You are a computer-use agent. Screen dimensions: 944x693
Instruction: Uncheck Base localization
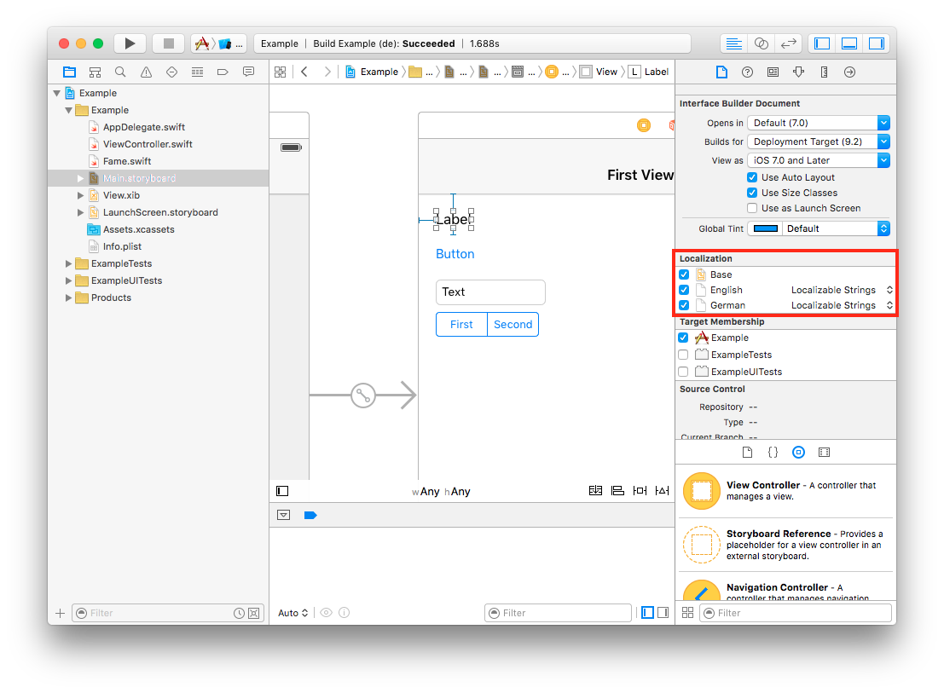click(x=684, y=274)
